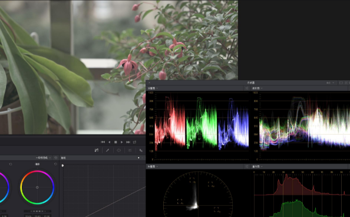The height and width of the screenshot is (217, 350).
Task: Open the Waveform scope type dropdown
Action: coord(257,88)
